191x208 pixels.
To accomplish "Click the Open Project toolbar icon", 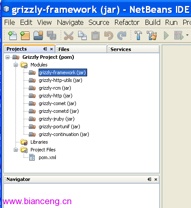I will 38,36.
